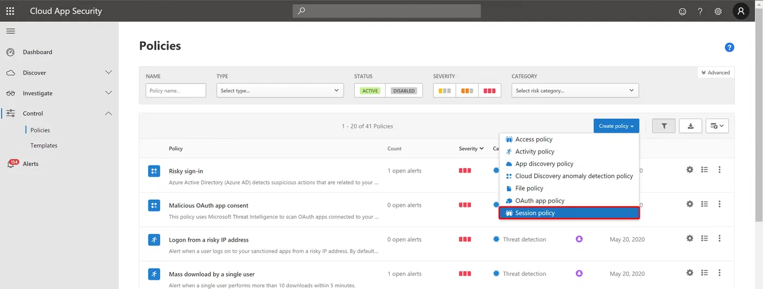Viewport: 763px width, 289px height.
Task: Open the Select type dropdown
Action: pos(280,91)
